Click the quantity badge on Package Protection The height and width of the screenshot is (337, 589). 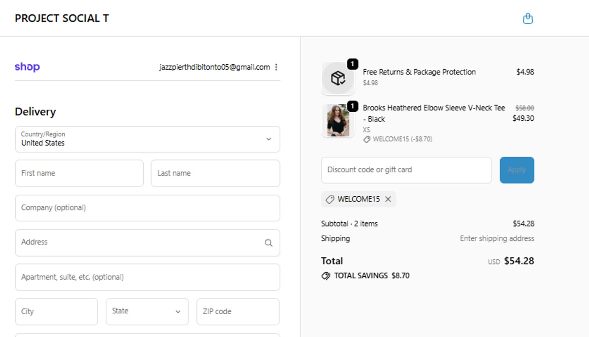353,64
